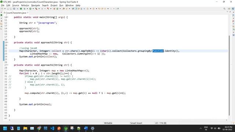Open the Refactor menu
Viewport: 235px width, 132px height.
[25, 5]
